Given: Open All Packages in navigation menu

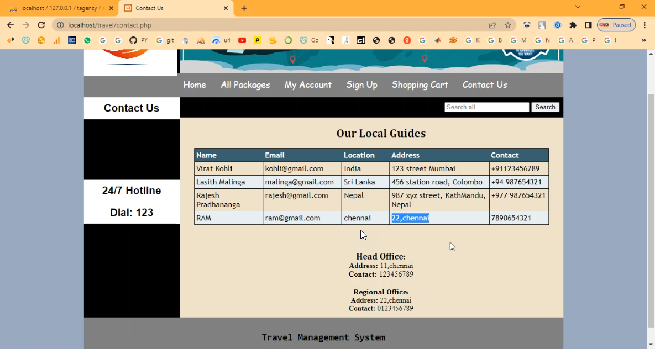Looking at the screenshot, I should (x=245, y=84).
